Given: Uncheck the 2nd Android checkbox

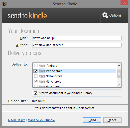Looking at the screenshot, I should pyautogui.click(x=36, y=71).
